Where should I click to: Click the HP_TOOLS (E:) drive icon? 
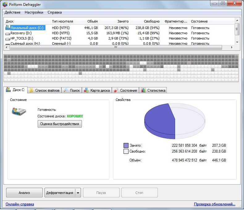pyautogui.click(x=8, y=39)
